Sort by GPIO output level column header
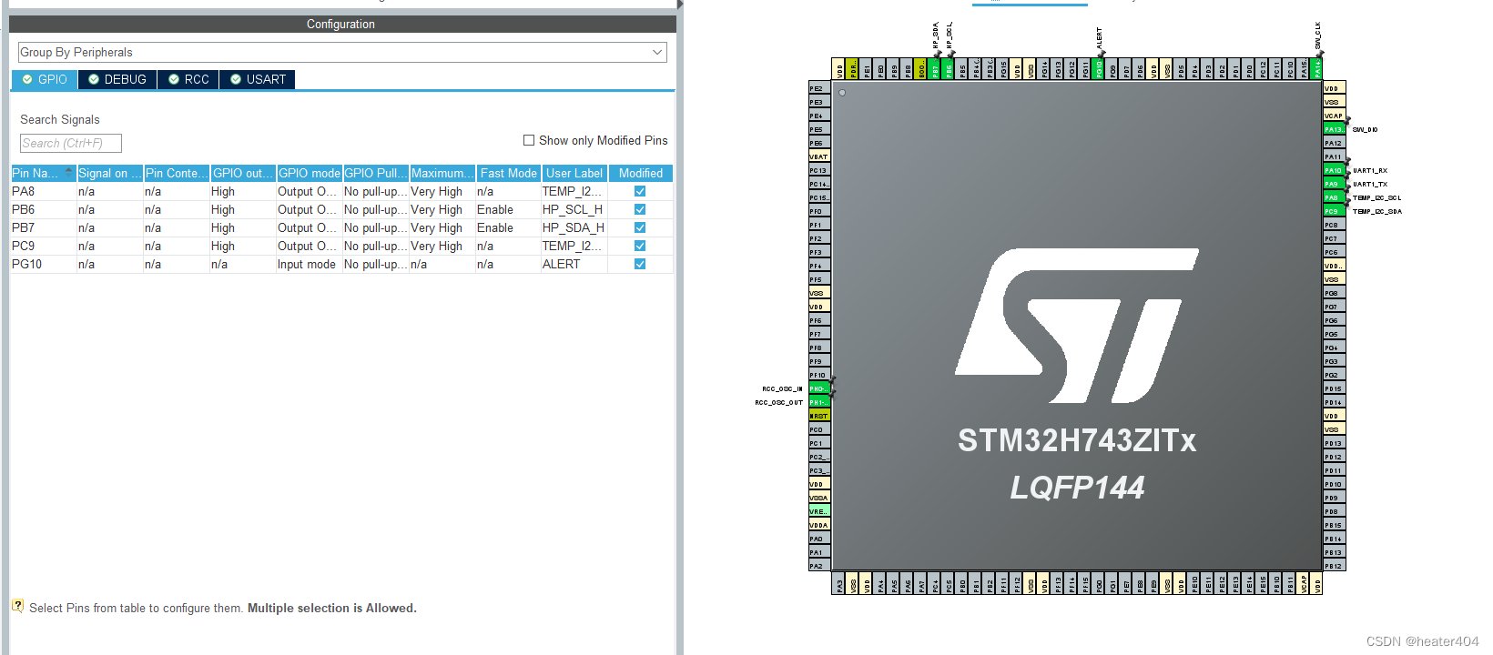Viewport: 1493px width, 655px height. [243, 173]
